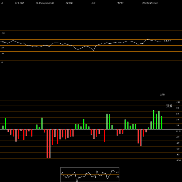Screen dimensions: 182x182
Task: Click the 'SI & MR' header label
Action: coord(19,3)
